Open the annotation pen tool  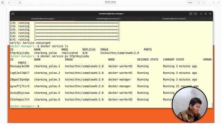pyautogui.click(x=20, y=3)
